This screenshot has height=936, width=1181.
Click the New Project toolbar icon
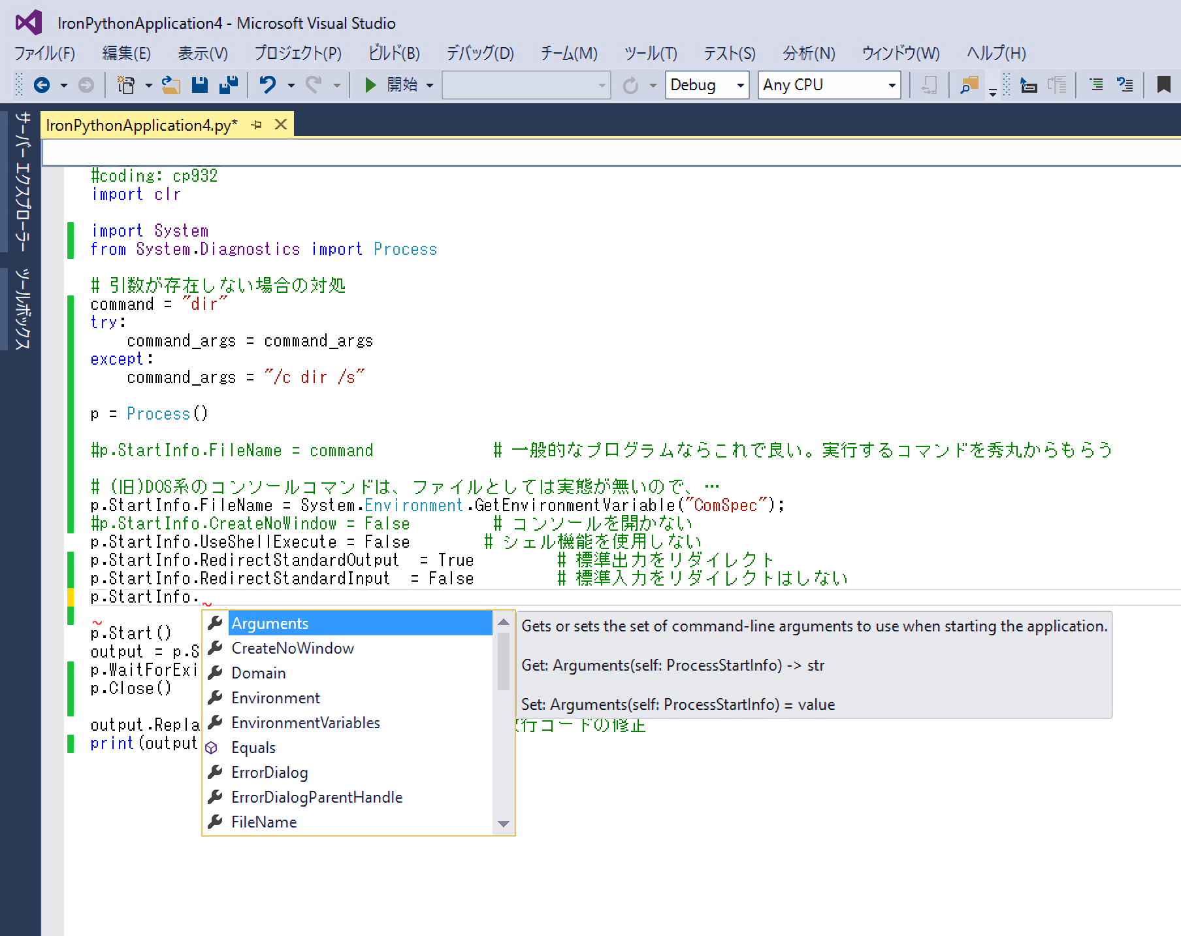[125, 85]
